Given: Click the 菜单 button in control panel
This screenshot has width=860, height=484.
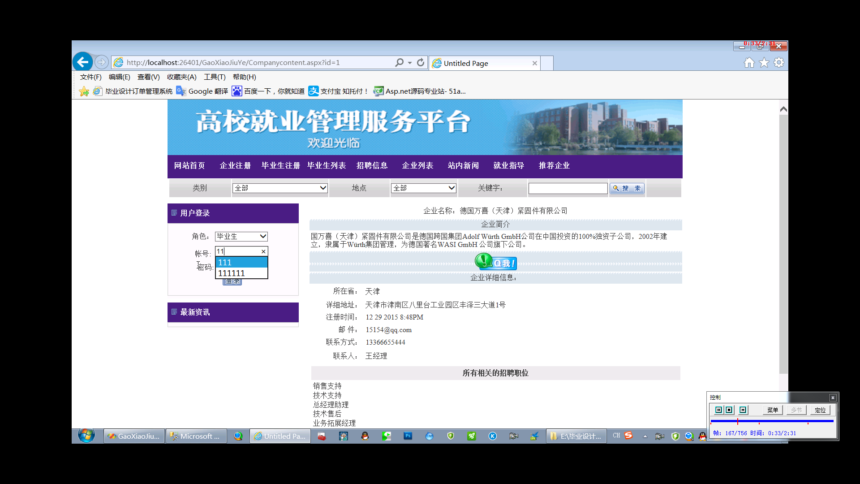Looking at the screenshot, I should click(772, 410).
